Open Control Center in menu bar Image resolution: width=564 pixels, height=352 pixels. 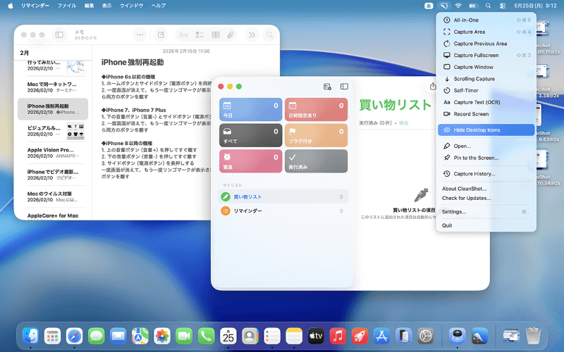point(503,6)
